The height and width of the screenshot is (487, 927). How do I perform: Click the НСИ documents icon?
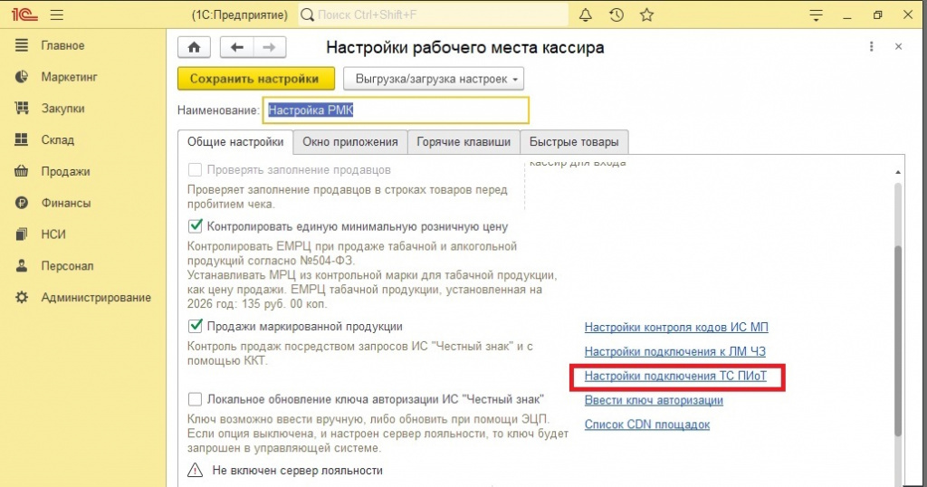coord(22,234)
